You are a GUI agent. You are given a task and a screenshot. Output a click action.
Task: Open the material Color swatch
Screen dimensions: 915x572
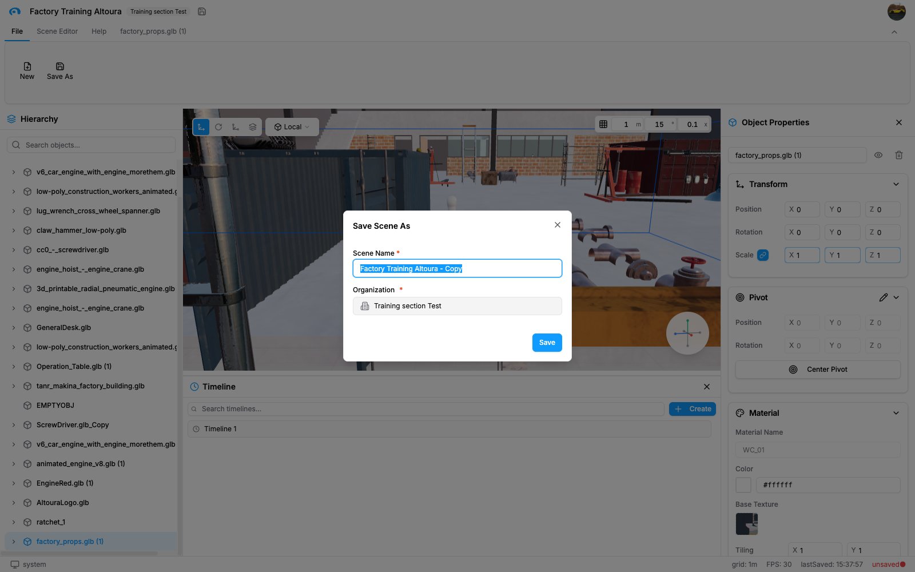[x=743, y=485]
